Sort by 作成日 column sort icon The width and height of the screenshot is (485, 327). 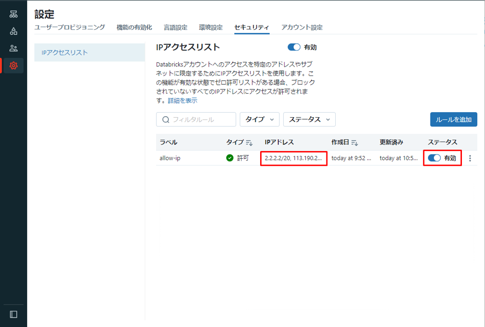(354, 143)
